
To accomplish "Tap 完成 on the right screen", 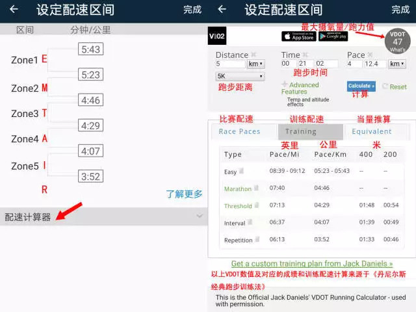I will click(x=400, y=10).
